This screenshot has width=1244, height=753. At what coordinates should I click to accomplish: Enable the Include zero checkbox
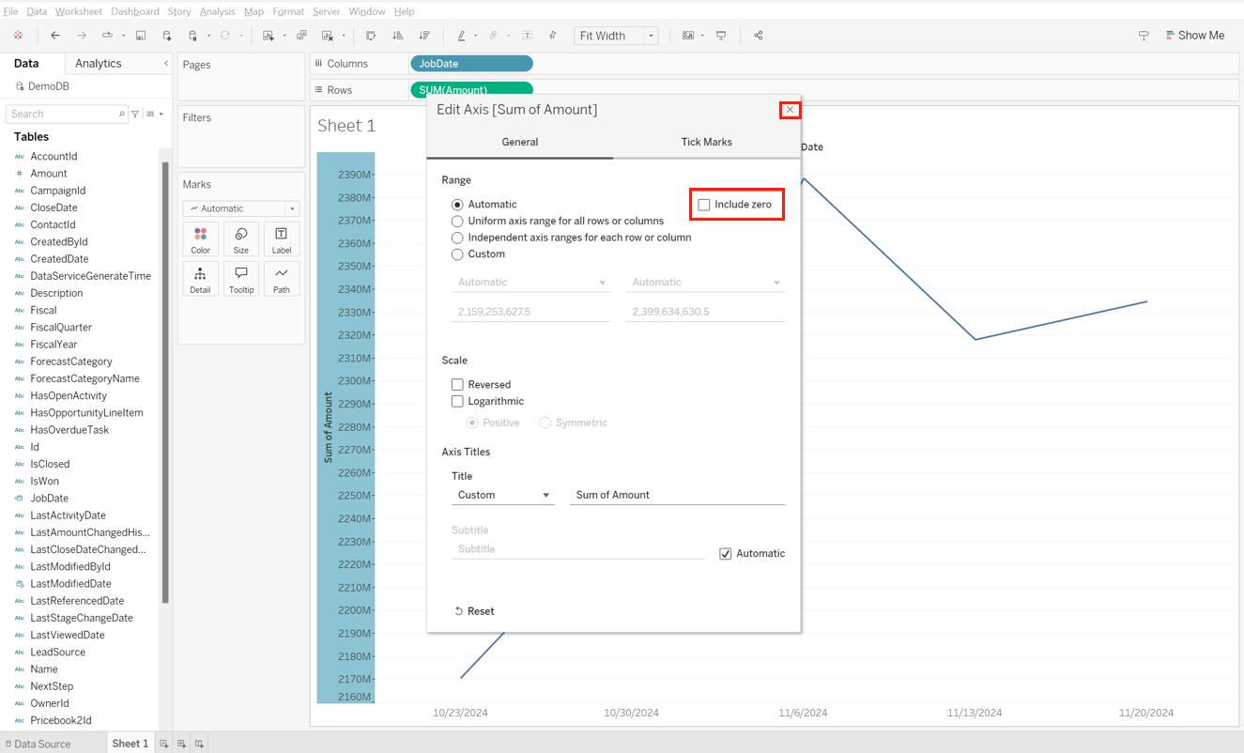[704, 205]
